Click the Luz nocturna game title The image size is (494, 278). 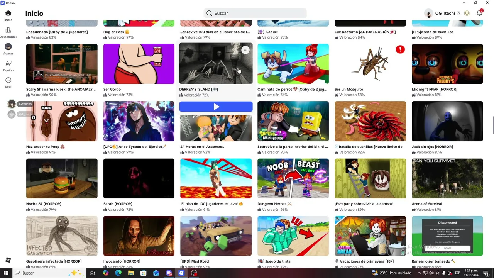click(365, 32)
